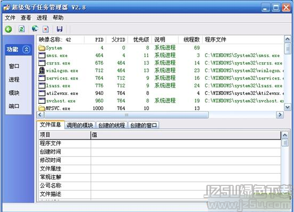
Task: Sort by 线程数 column header
Action: (190, 39)
